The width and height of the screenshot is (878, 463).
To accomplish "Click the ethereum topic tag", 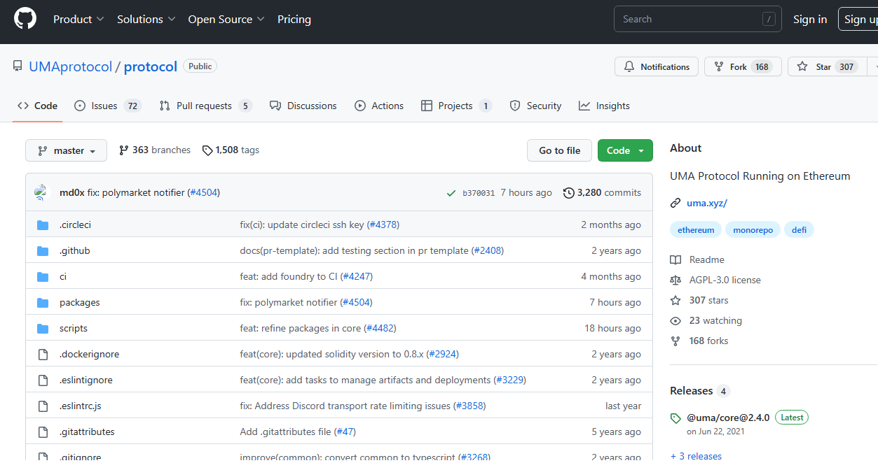I will coord(696,230).
